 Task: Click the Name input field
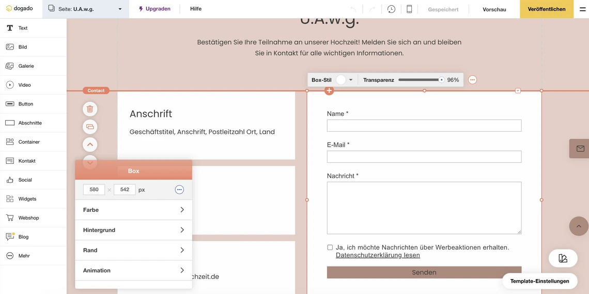point(424,126)
